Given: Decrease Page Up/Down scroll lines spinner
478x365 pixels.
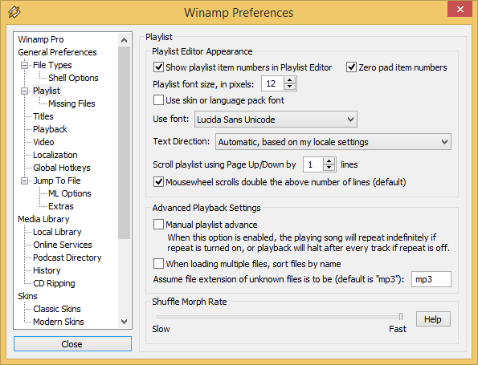Looking at the screenshot, I should (329, 168).
